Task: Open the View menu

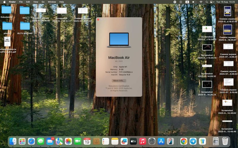Action: [36, 2]
